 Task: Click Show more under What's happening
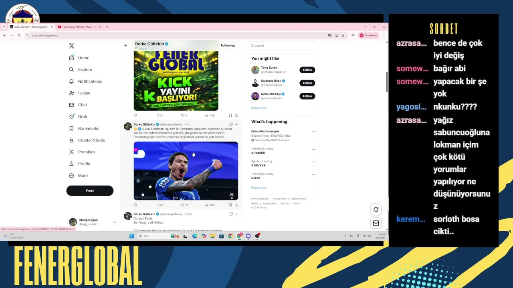pos(259,188)
